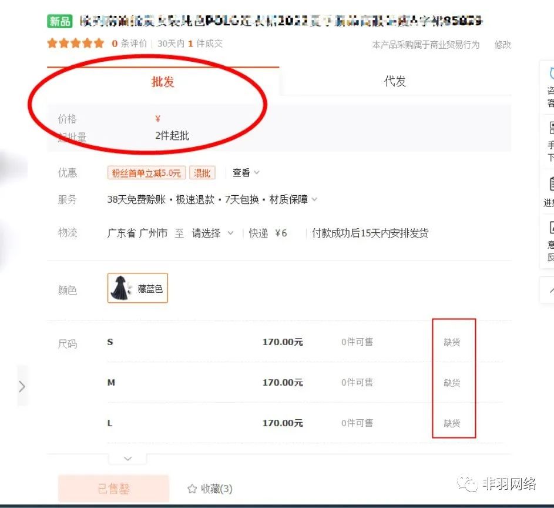Select the 藏蓝色 color option
Image resolution: width=554 pixels, height=508 pixels.
click(137, 288)
